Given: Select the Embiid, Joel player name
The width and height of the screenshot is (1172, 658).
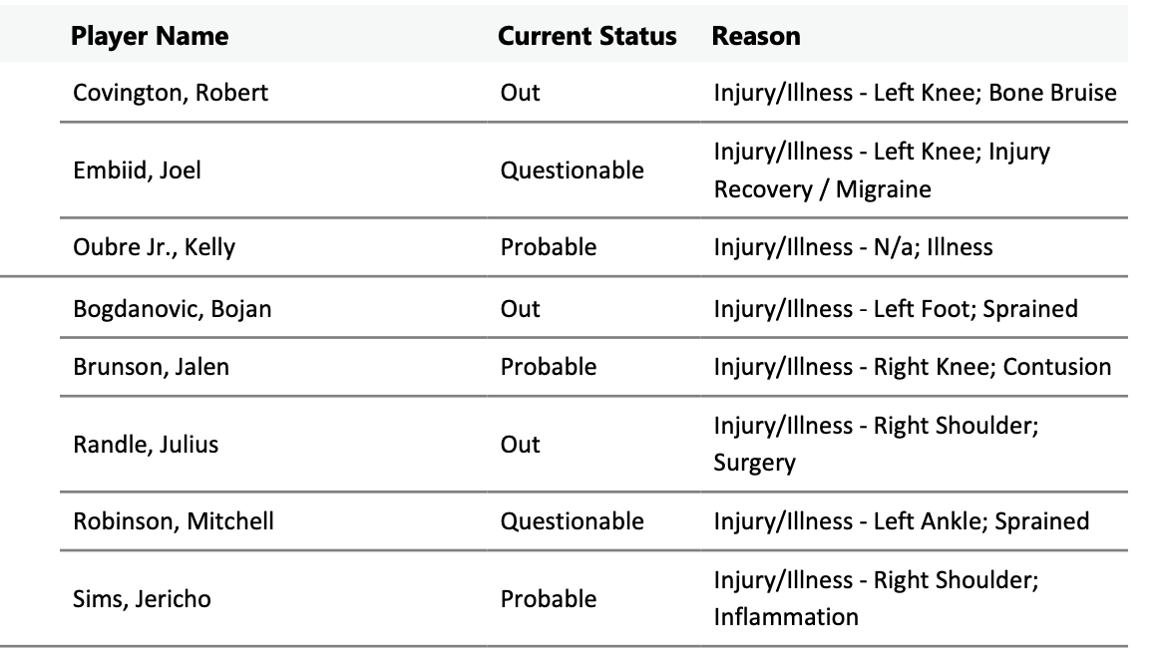Looking at the screenshot, I should coord(137,170).
